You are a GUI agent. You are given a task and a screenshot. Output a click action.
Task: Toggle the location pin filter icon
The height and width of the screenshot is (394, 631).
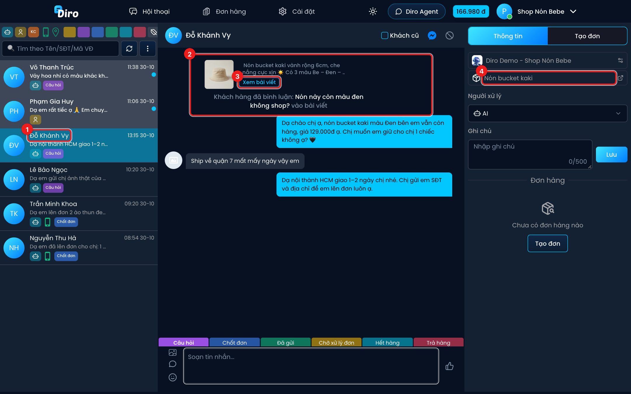[56, 32]
